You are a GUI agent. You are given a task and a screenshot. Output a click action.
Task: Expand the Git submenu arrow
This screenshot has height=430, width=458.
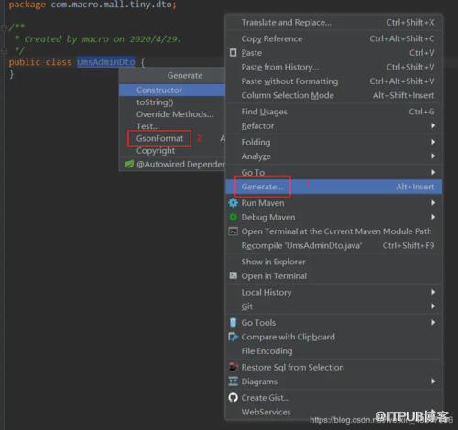coord(433,306)
